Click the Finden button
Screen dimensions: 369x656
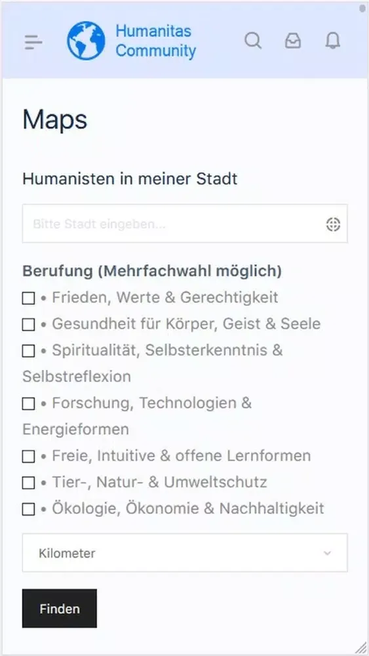pos(60,609)
